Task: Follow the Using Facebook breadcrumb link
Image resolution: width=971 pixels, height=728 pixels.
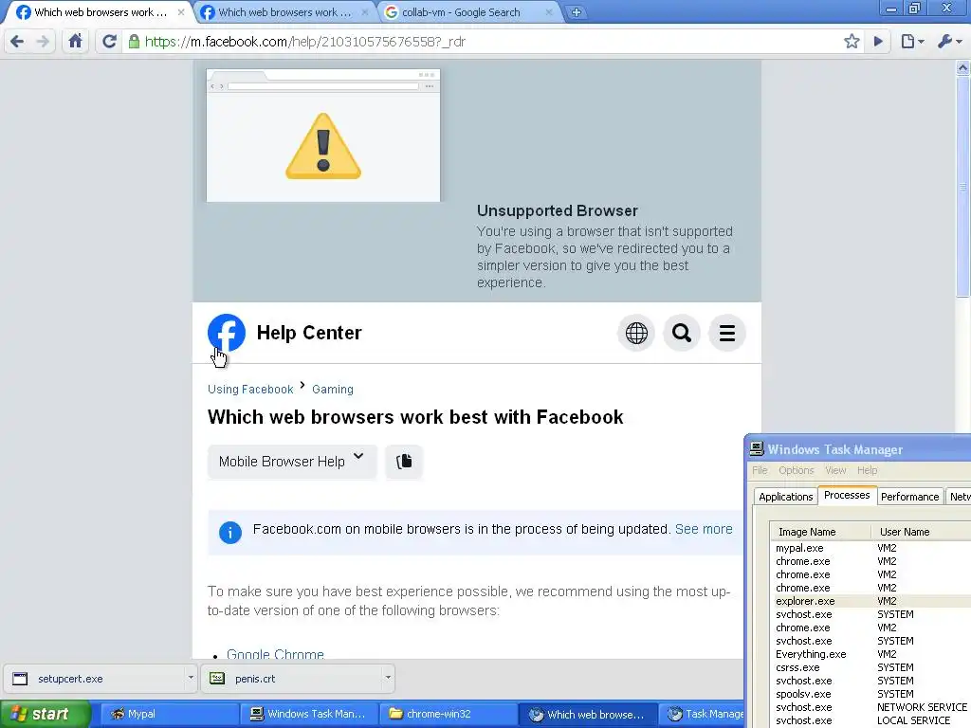Action: 250,389
